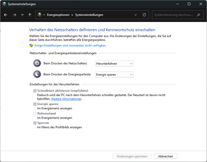Open Energieoptionen breadcrumb
Image resolution: width=207 pixels, height=162 pixels.
pos(58,15)
